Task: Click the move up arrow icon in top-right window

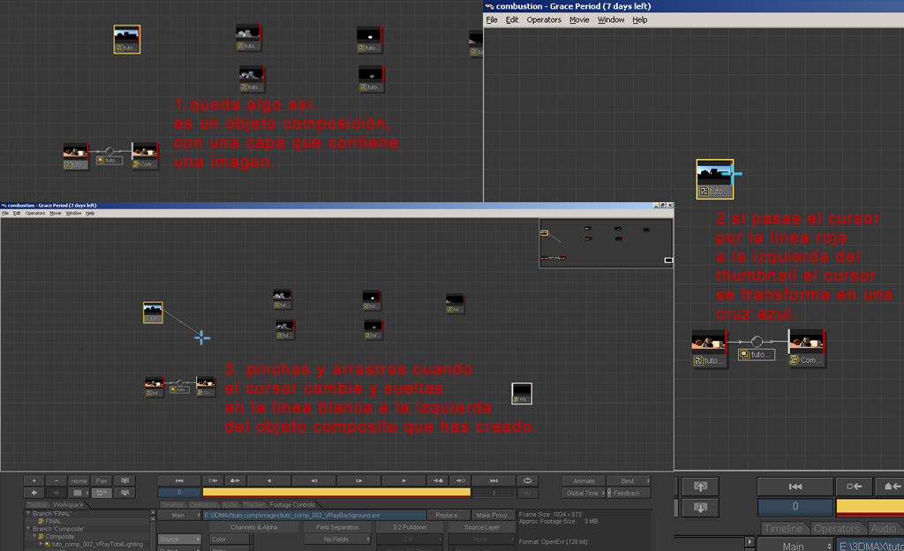Action: tap(700, 487)
